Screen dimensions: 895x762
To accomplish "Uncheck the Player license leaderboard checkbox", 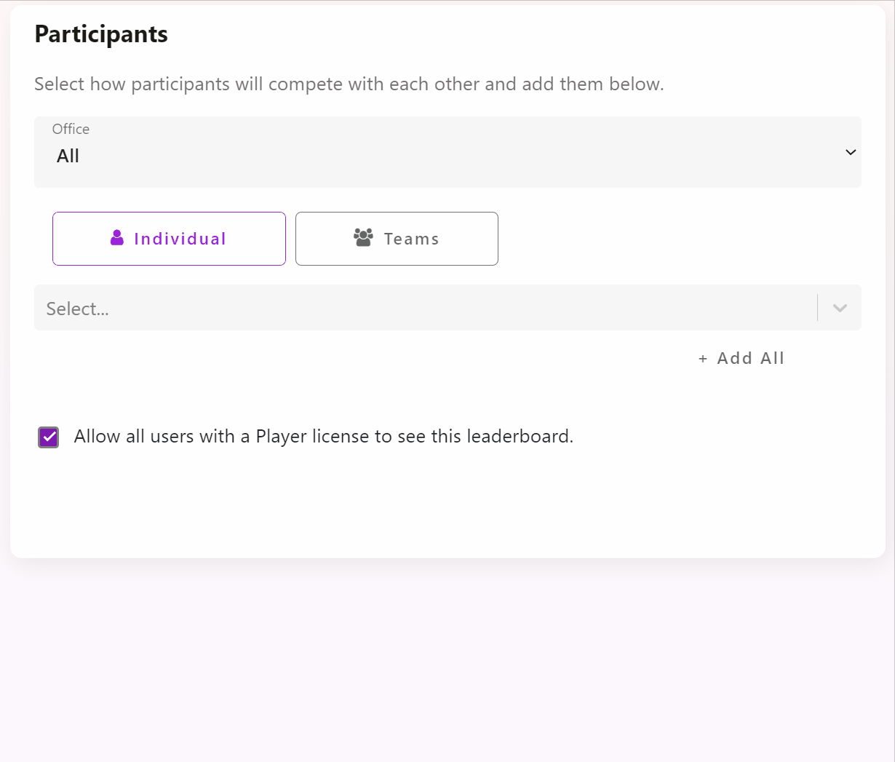I will click(49, 437).
